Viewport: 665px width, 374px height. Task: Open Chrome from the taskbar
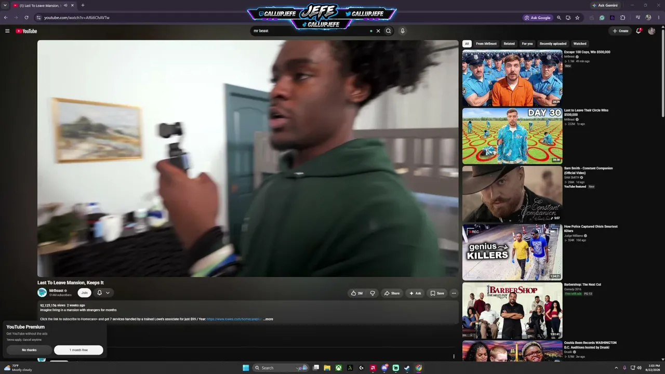click(418, 368)
